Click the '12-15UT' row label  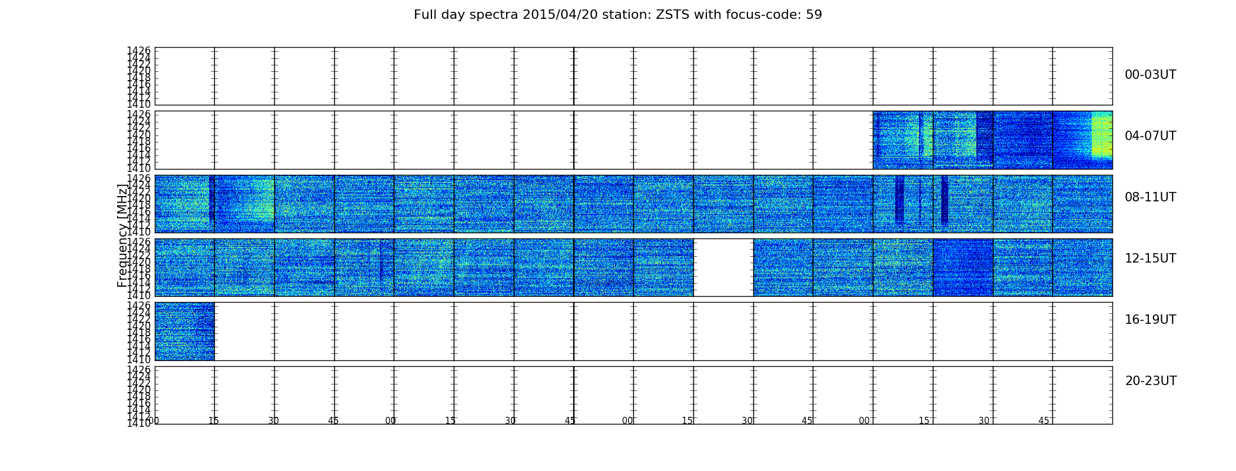coord(1150,258)
